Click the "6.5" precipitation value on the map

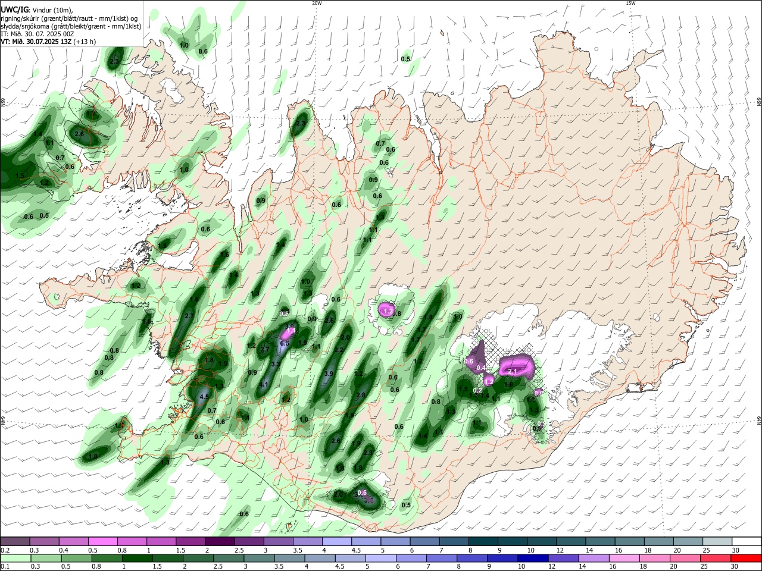point(285,343)
